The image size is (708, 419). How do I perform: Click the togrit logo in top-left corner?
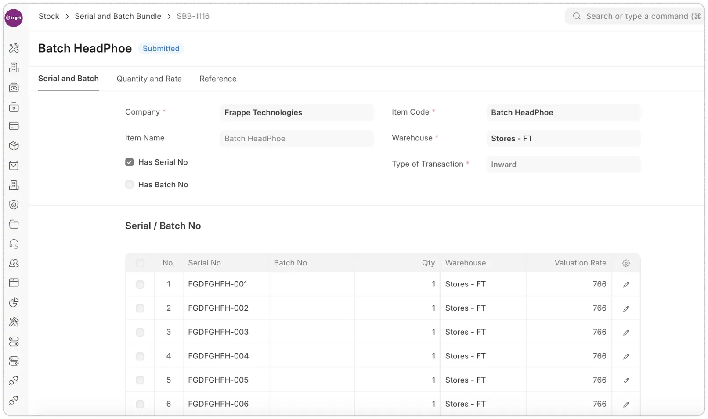point(14,18)
